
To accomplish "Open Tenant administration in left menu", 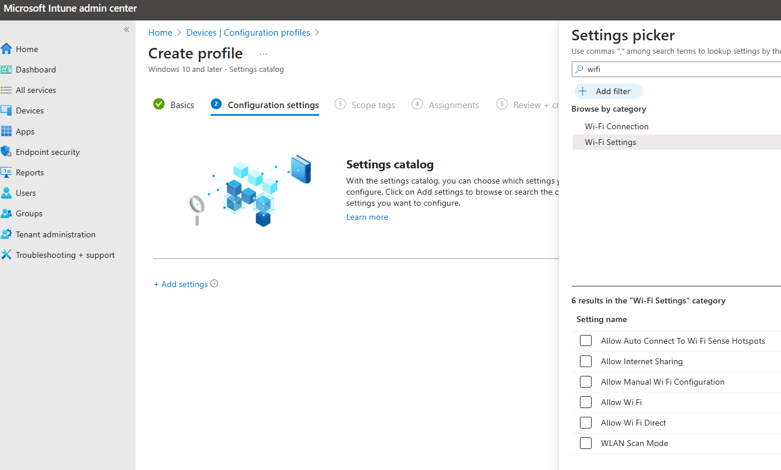I will click(x=56, y=234).
